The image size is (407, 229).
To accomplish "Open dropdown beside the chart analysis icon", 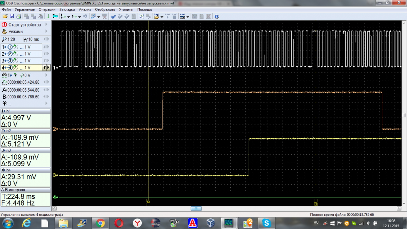I will tap(98, 17).
